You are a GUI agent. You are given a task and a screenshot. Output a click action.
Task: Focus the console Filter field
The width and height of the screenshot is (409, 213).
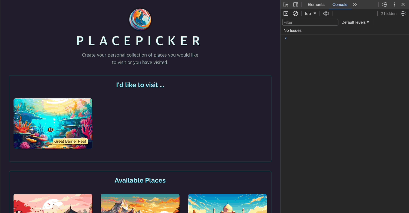tap(310, 22)
